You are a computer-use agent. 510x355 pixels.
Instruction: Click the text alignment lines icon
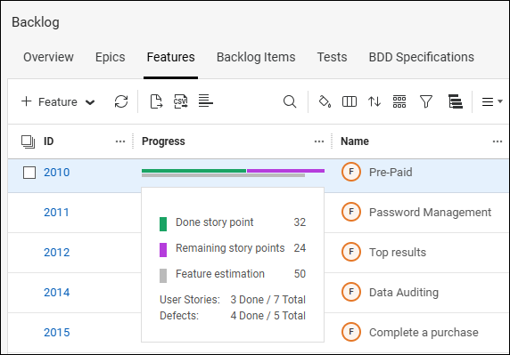(x=206, y=101)
